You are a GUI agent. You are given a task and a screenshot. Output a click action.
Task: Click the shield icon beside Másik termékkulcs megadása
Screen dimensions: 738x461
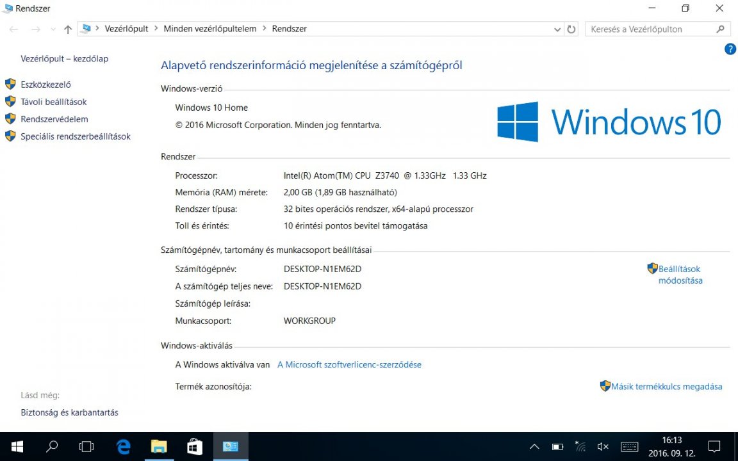click(x=605, y=386)
